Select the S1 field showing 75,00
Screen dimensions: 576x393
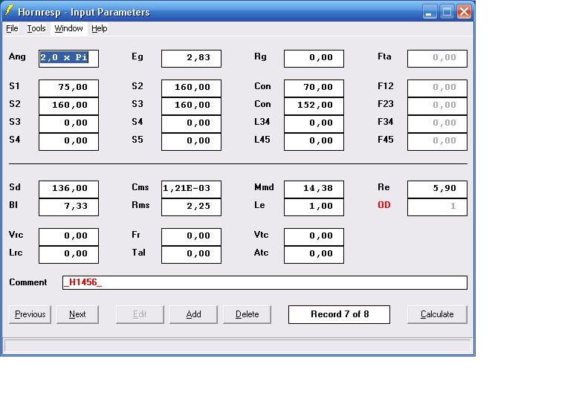[x=68, y=88]
